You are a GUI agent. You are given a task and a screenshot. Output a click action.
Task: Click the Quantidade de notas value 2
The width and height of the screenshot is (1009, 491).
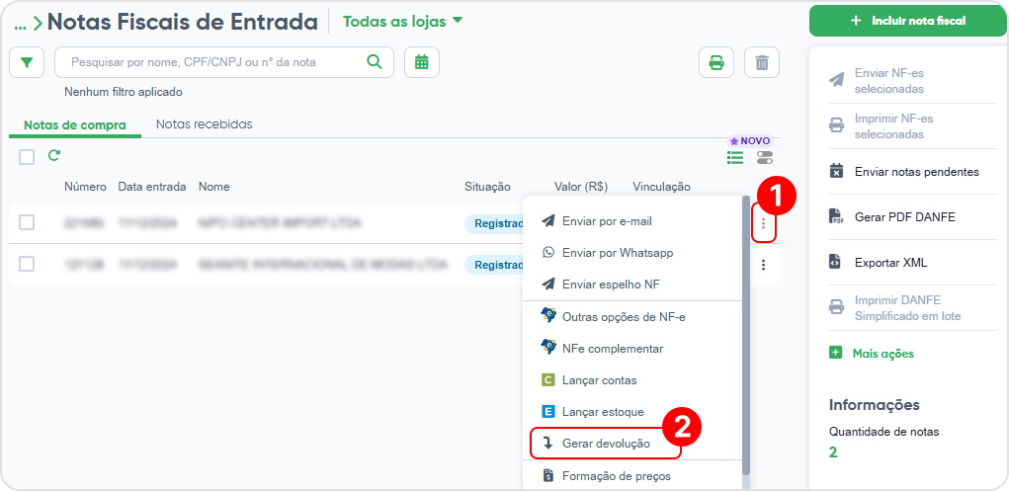tap(833, 452)
